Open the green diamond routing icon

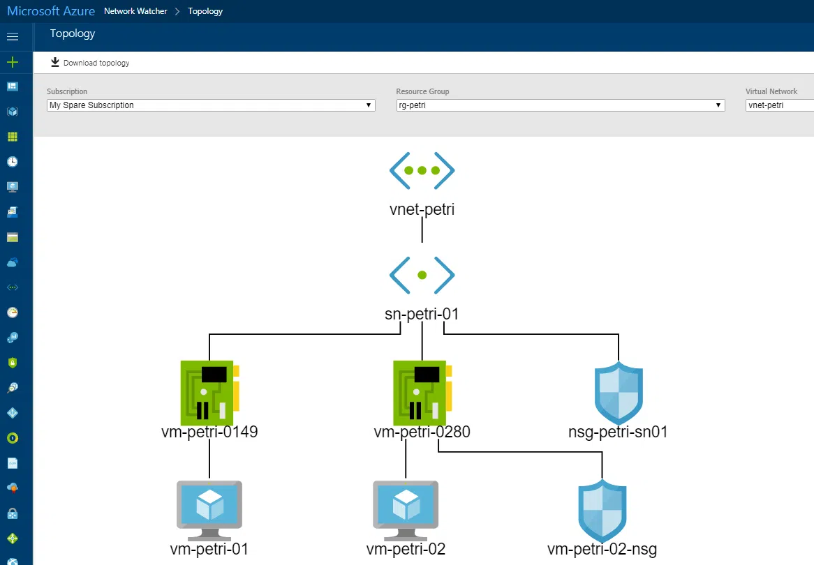click(13, 538)
